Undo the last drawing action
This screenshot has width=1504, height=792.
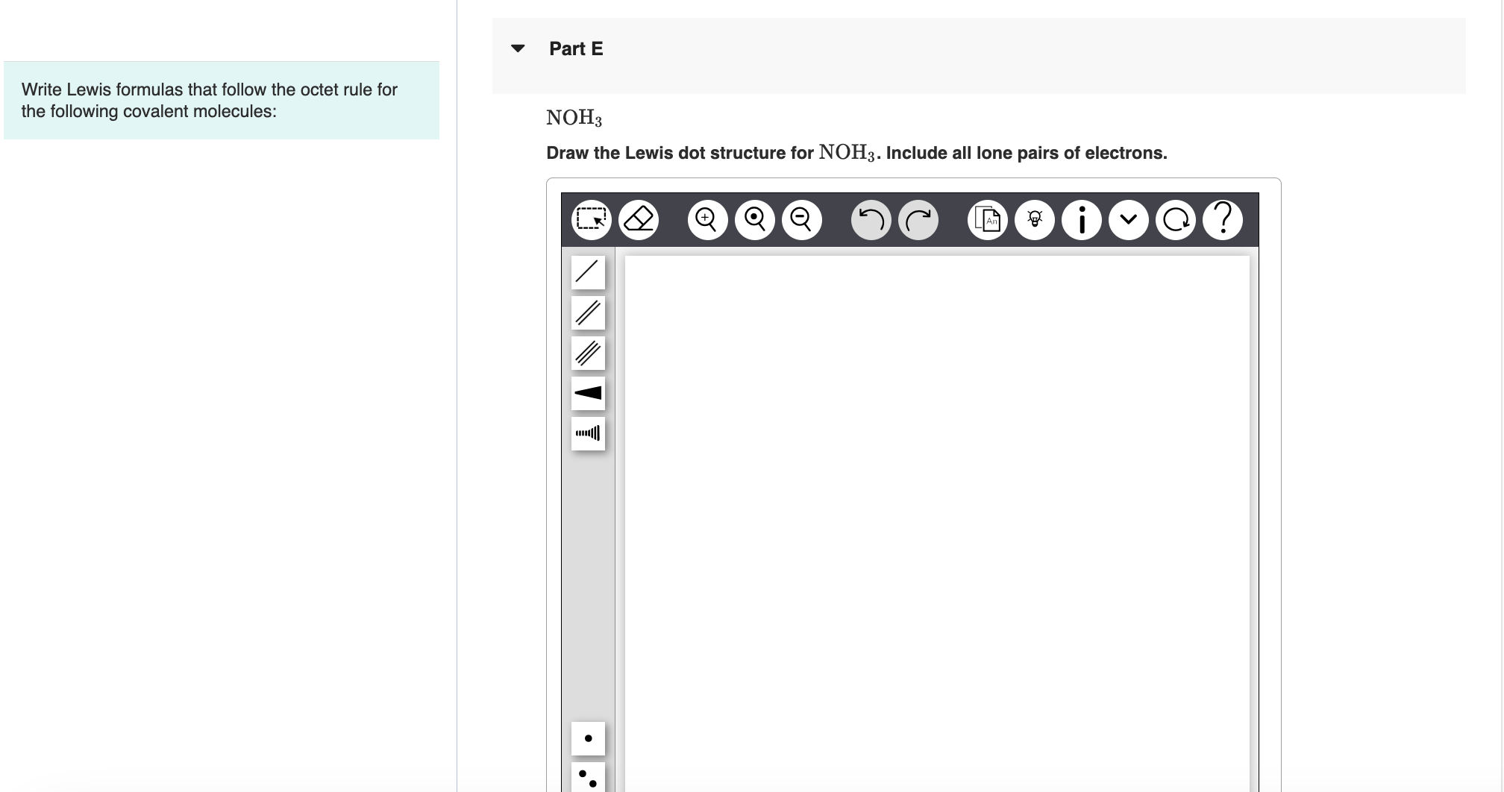[871, 219]
